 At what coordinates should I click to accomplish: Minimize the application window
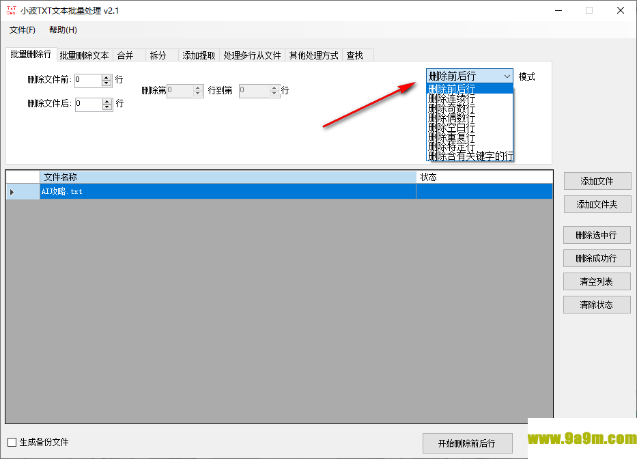coord(558,10)
